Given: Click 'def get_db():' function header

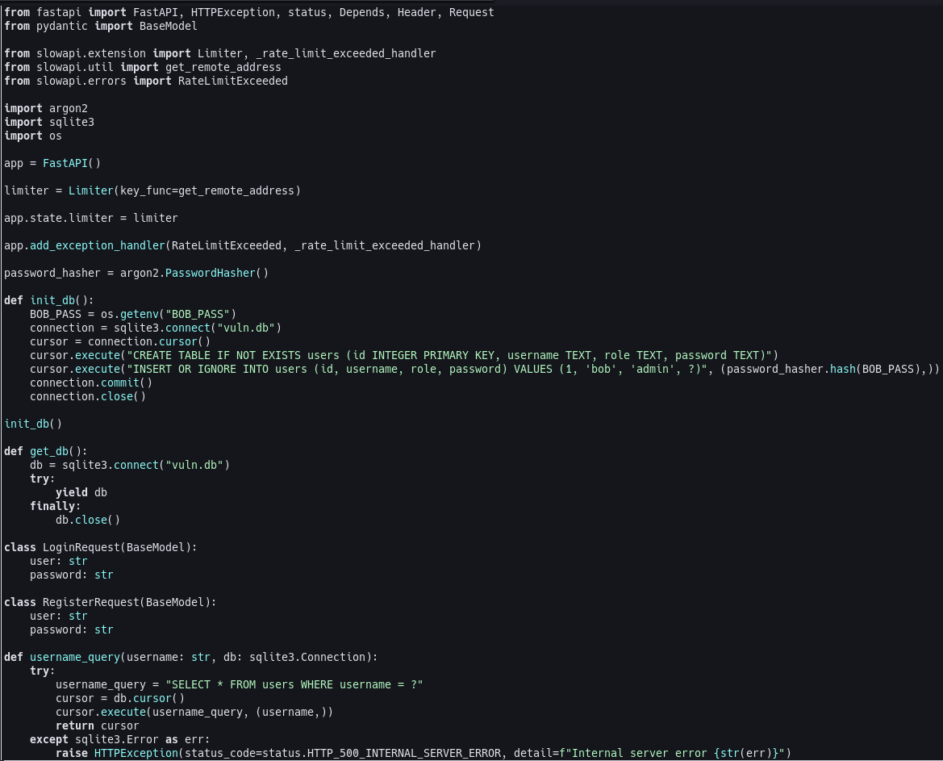Looking at the screenshot, I should coord(46,452).
